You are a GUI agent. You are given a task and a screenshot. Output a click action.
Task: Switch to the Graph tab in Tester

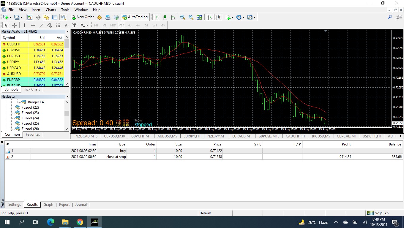click(48, 205)
